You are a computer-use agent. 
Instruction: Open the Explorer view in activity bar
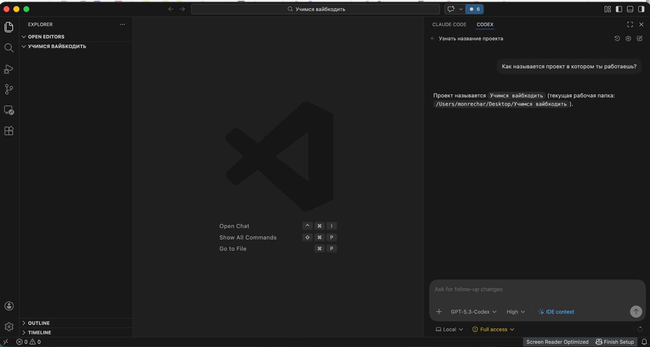click(9, 27)
